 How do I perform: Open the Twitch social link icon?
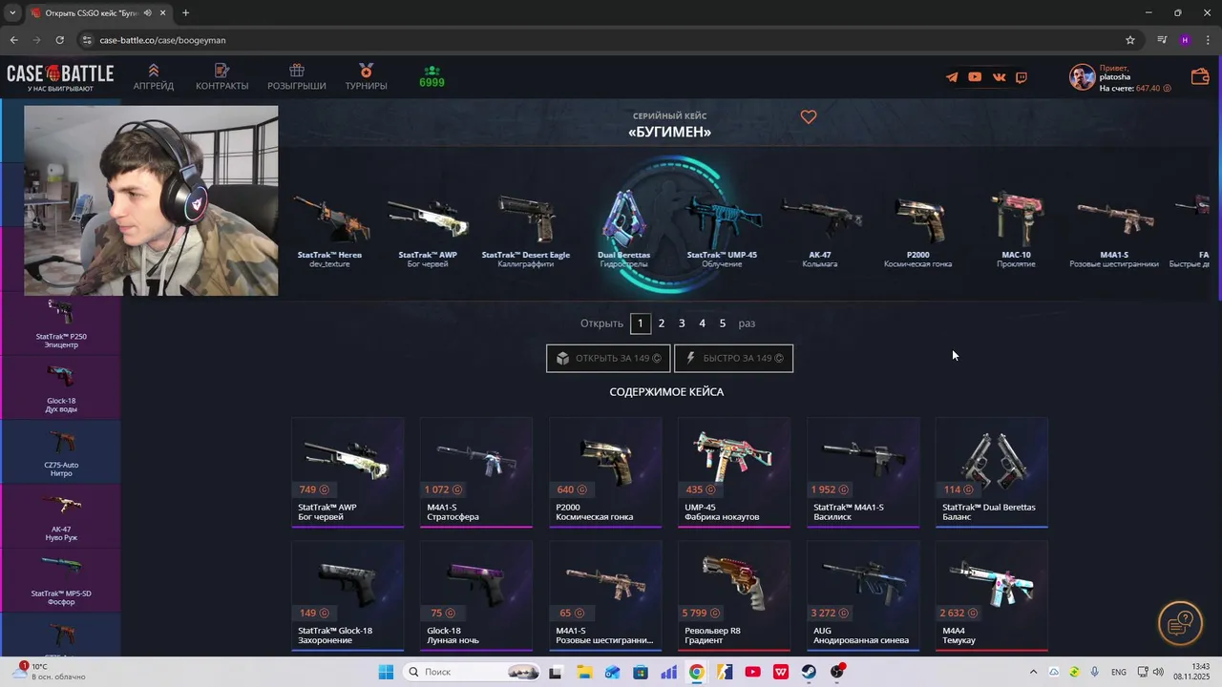coord(1022,77)
